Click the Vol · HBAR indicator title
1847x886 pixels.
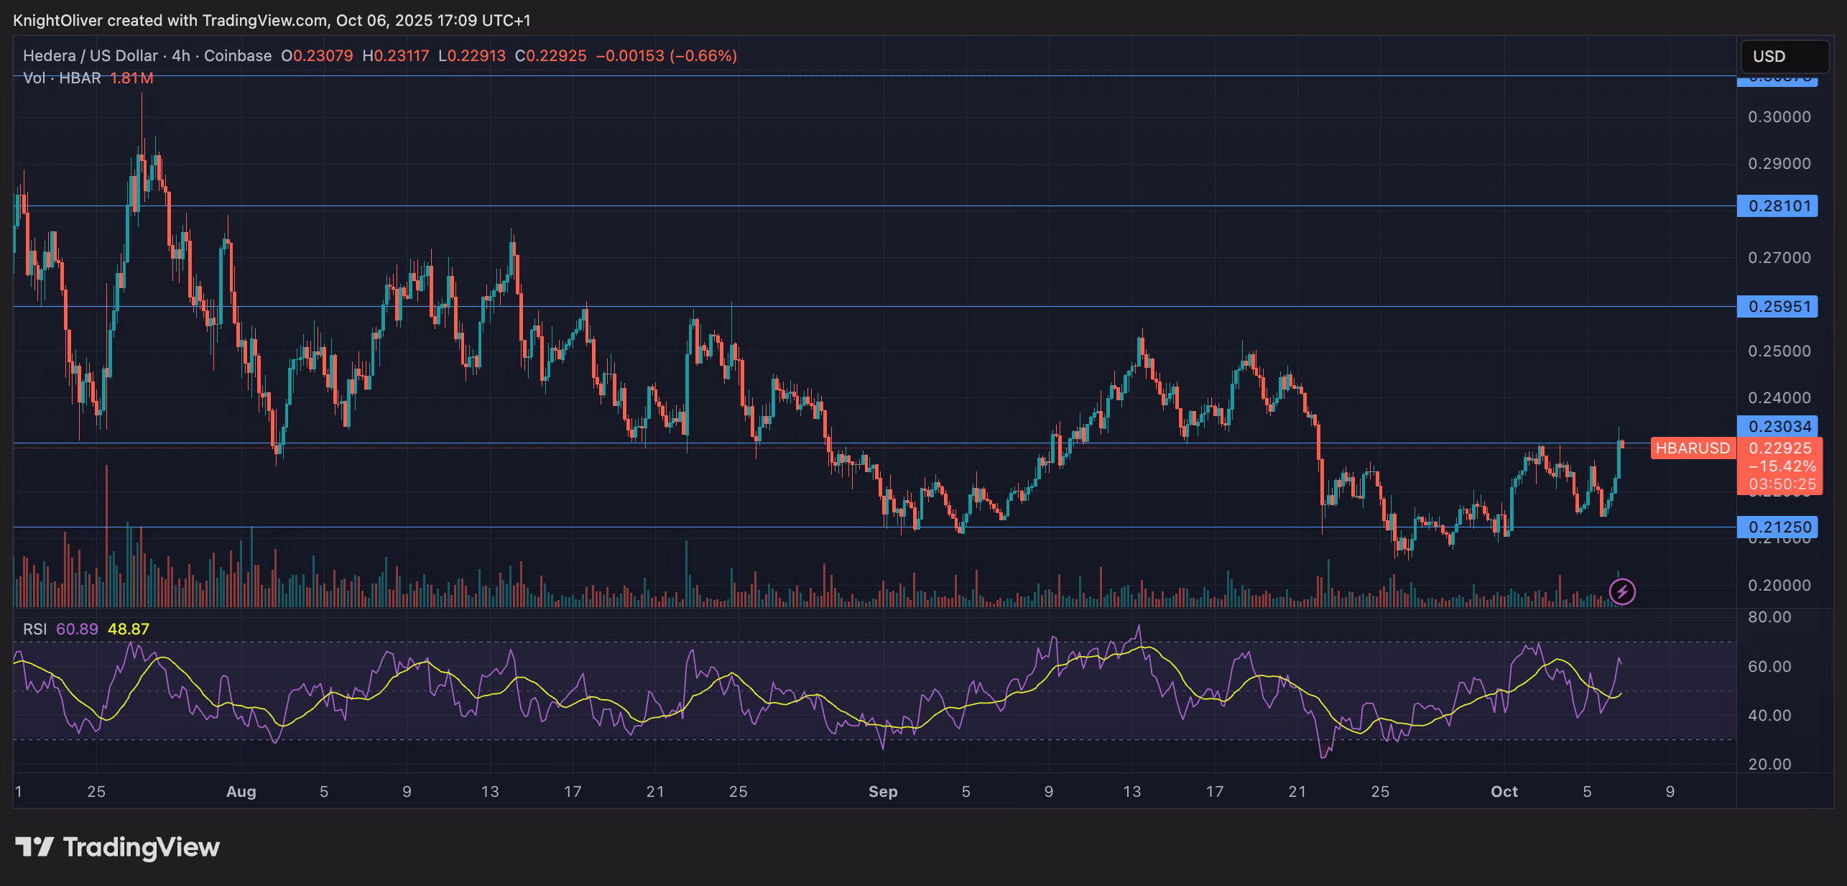[x=62, y=78]
